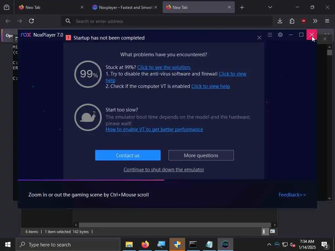Open Firefox View icon in tab bar
Image resolution: width=335 pixels, height=251 pixels.
[7, 7]
